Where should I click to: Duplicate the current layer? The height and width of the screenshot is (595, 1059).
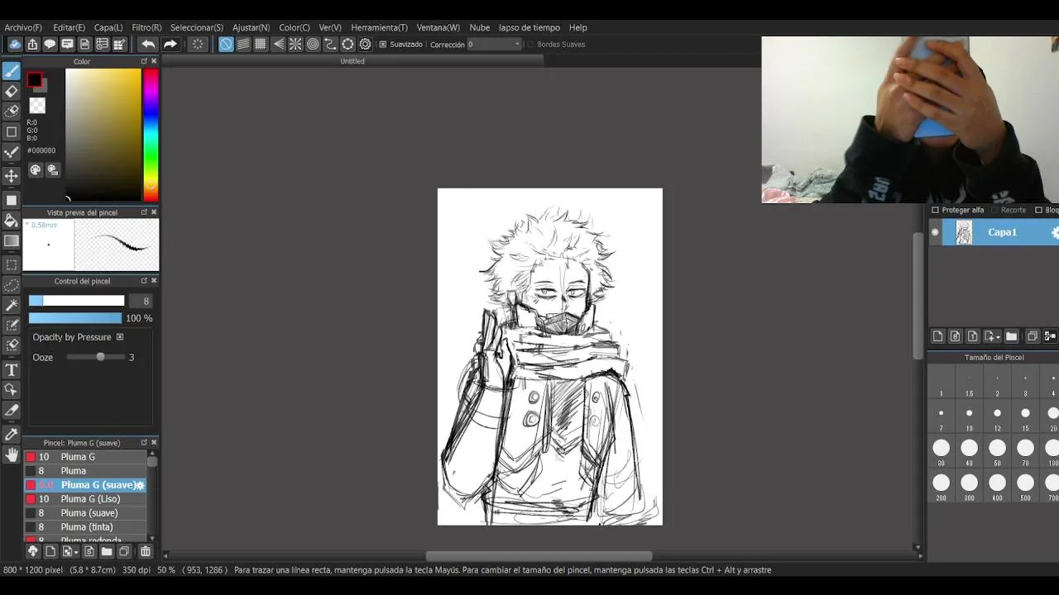click(x=1032, y=336)
